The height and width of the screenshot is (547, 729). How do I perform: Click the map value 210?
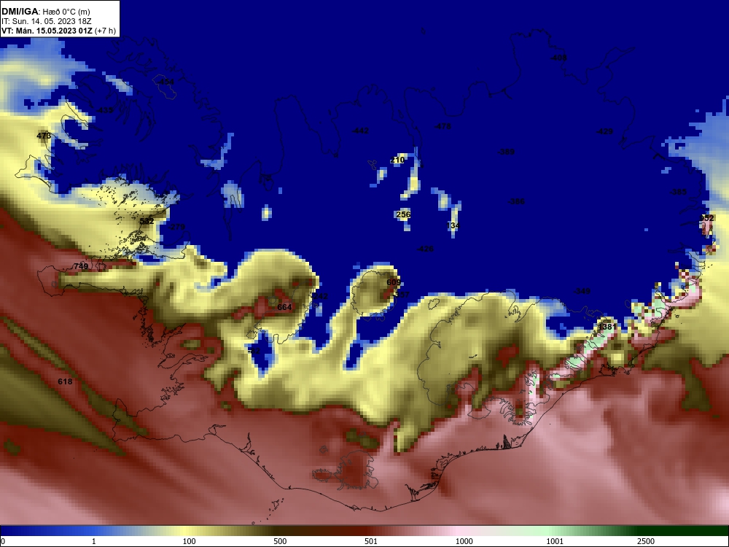397,160
